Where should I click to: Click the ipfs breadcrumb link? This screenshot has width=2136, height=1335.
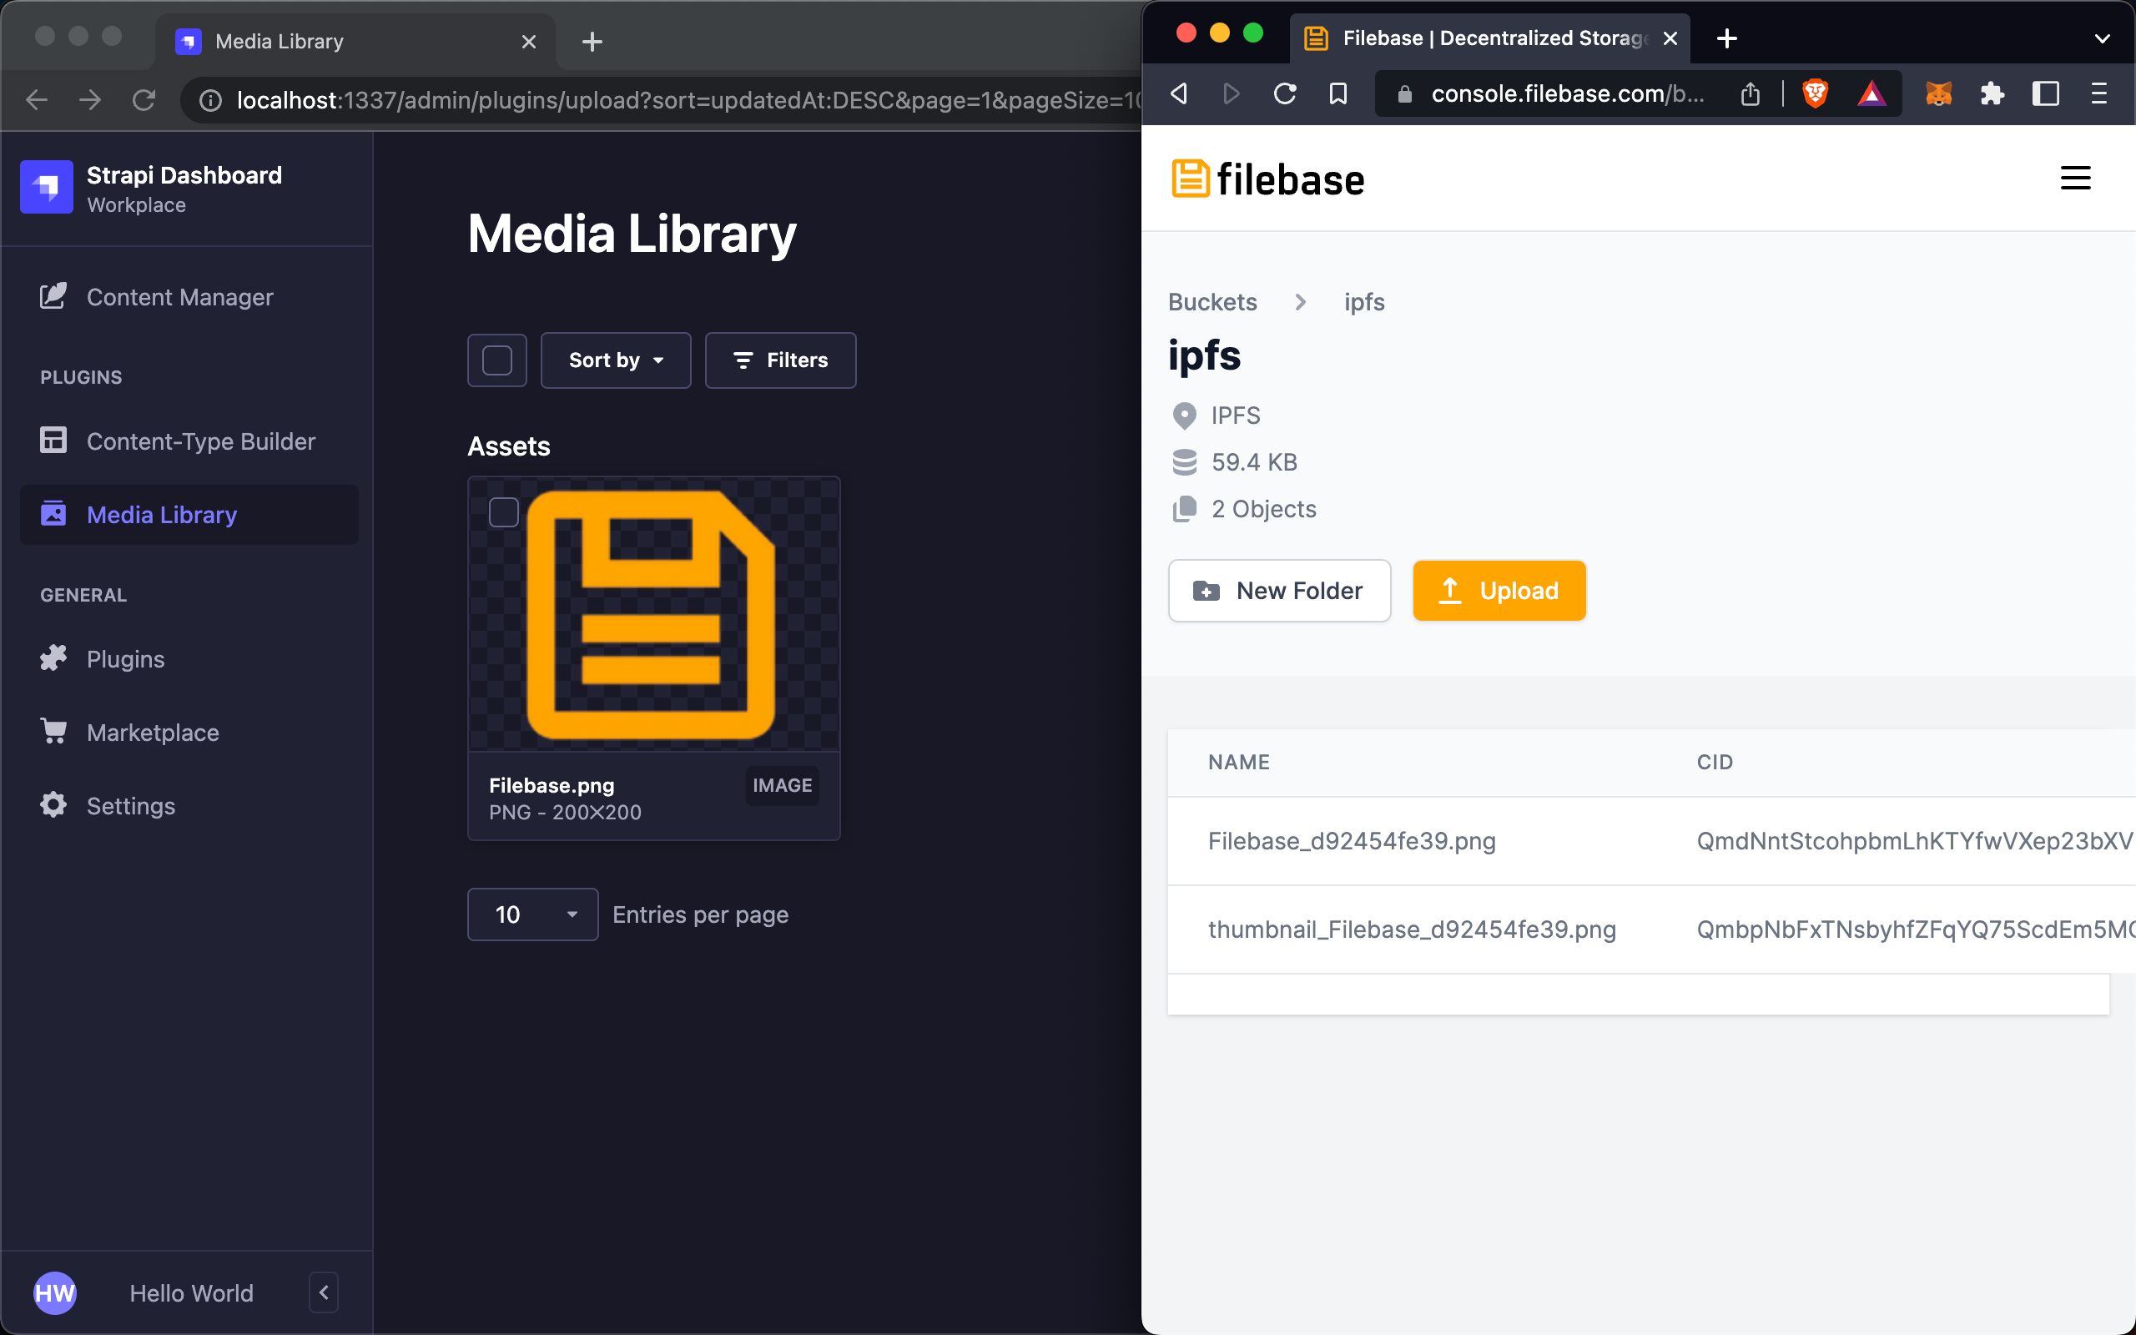click(x=1363, y=302)
